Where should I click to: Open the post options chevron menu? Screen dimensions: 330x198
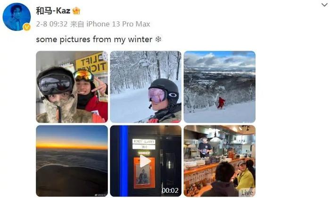[324, 5]
